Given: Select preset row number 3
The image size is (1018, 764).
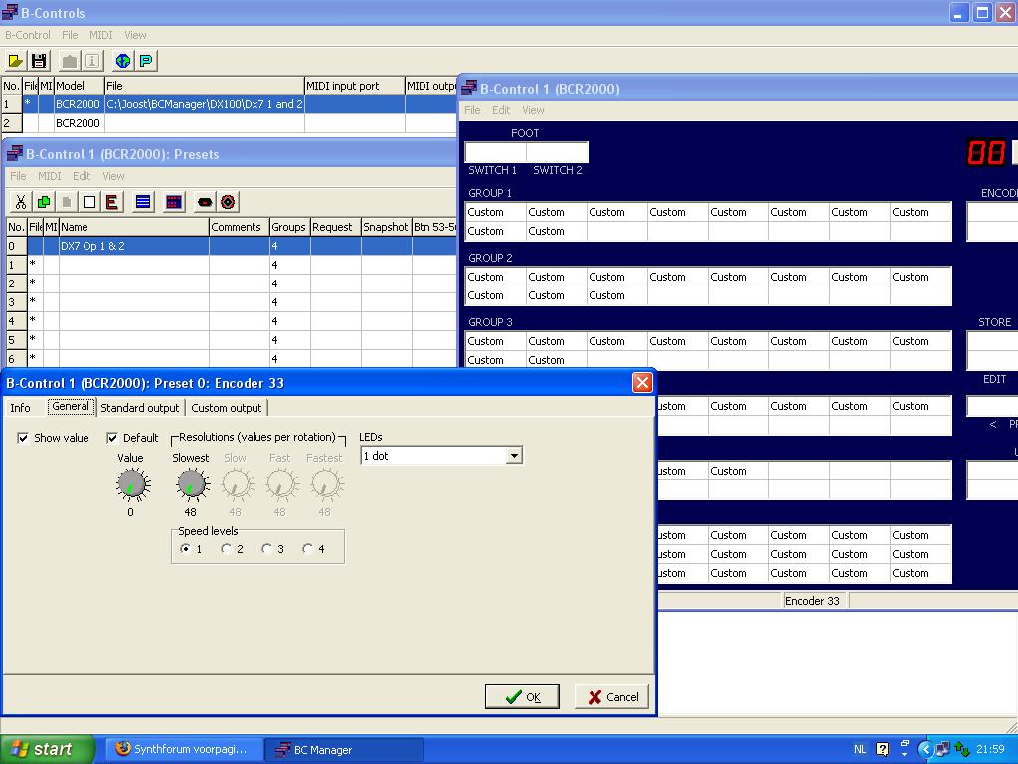Looking at the screenshot, I should click(231, 302).
